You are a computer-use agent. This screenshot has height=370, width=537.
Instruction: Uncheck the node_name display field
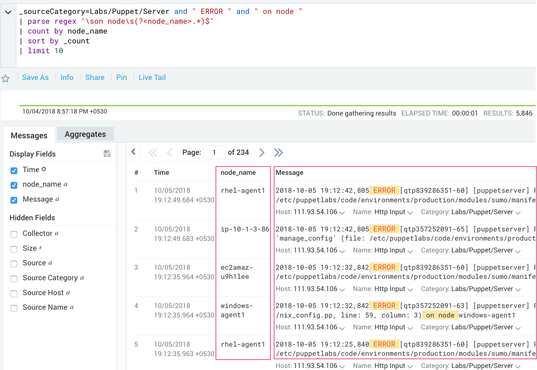(x=14, y=185)
